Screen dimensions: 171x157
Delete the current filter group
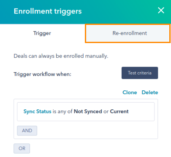point(150,92)
